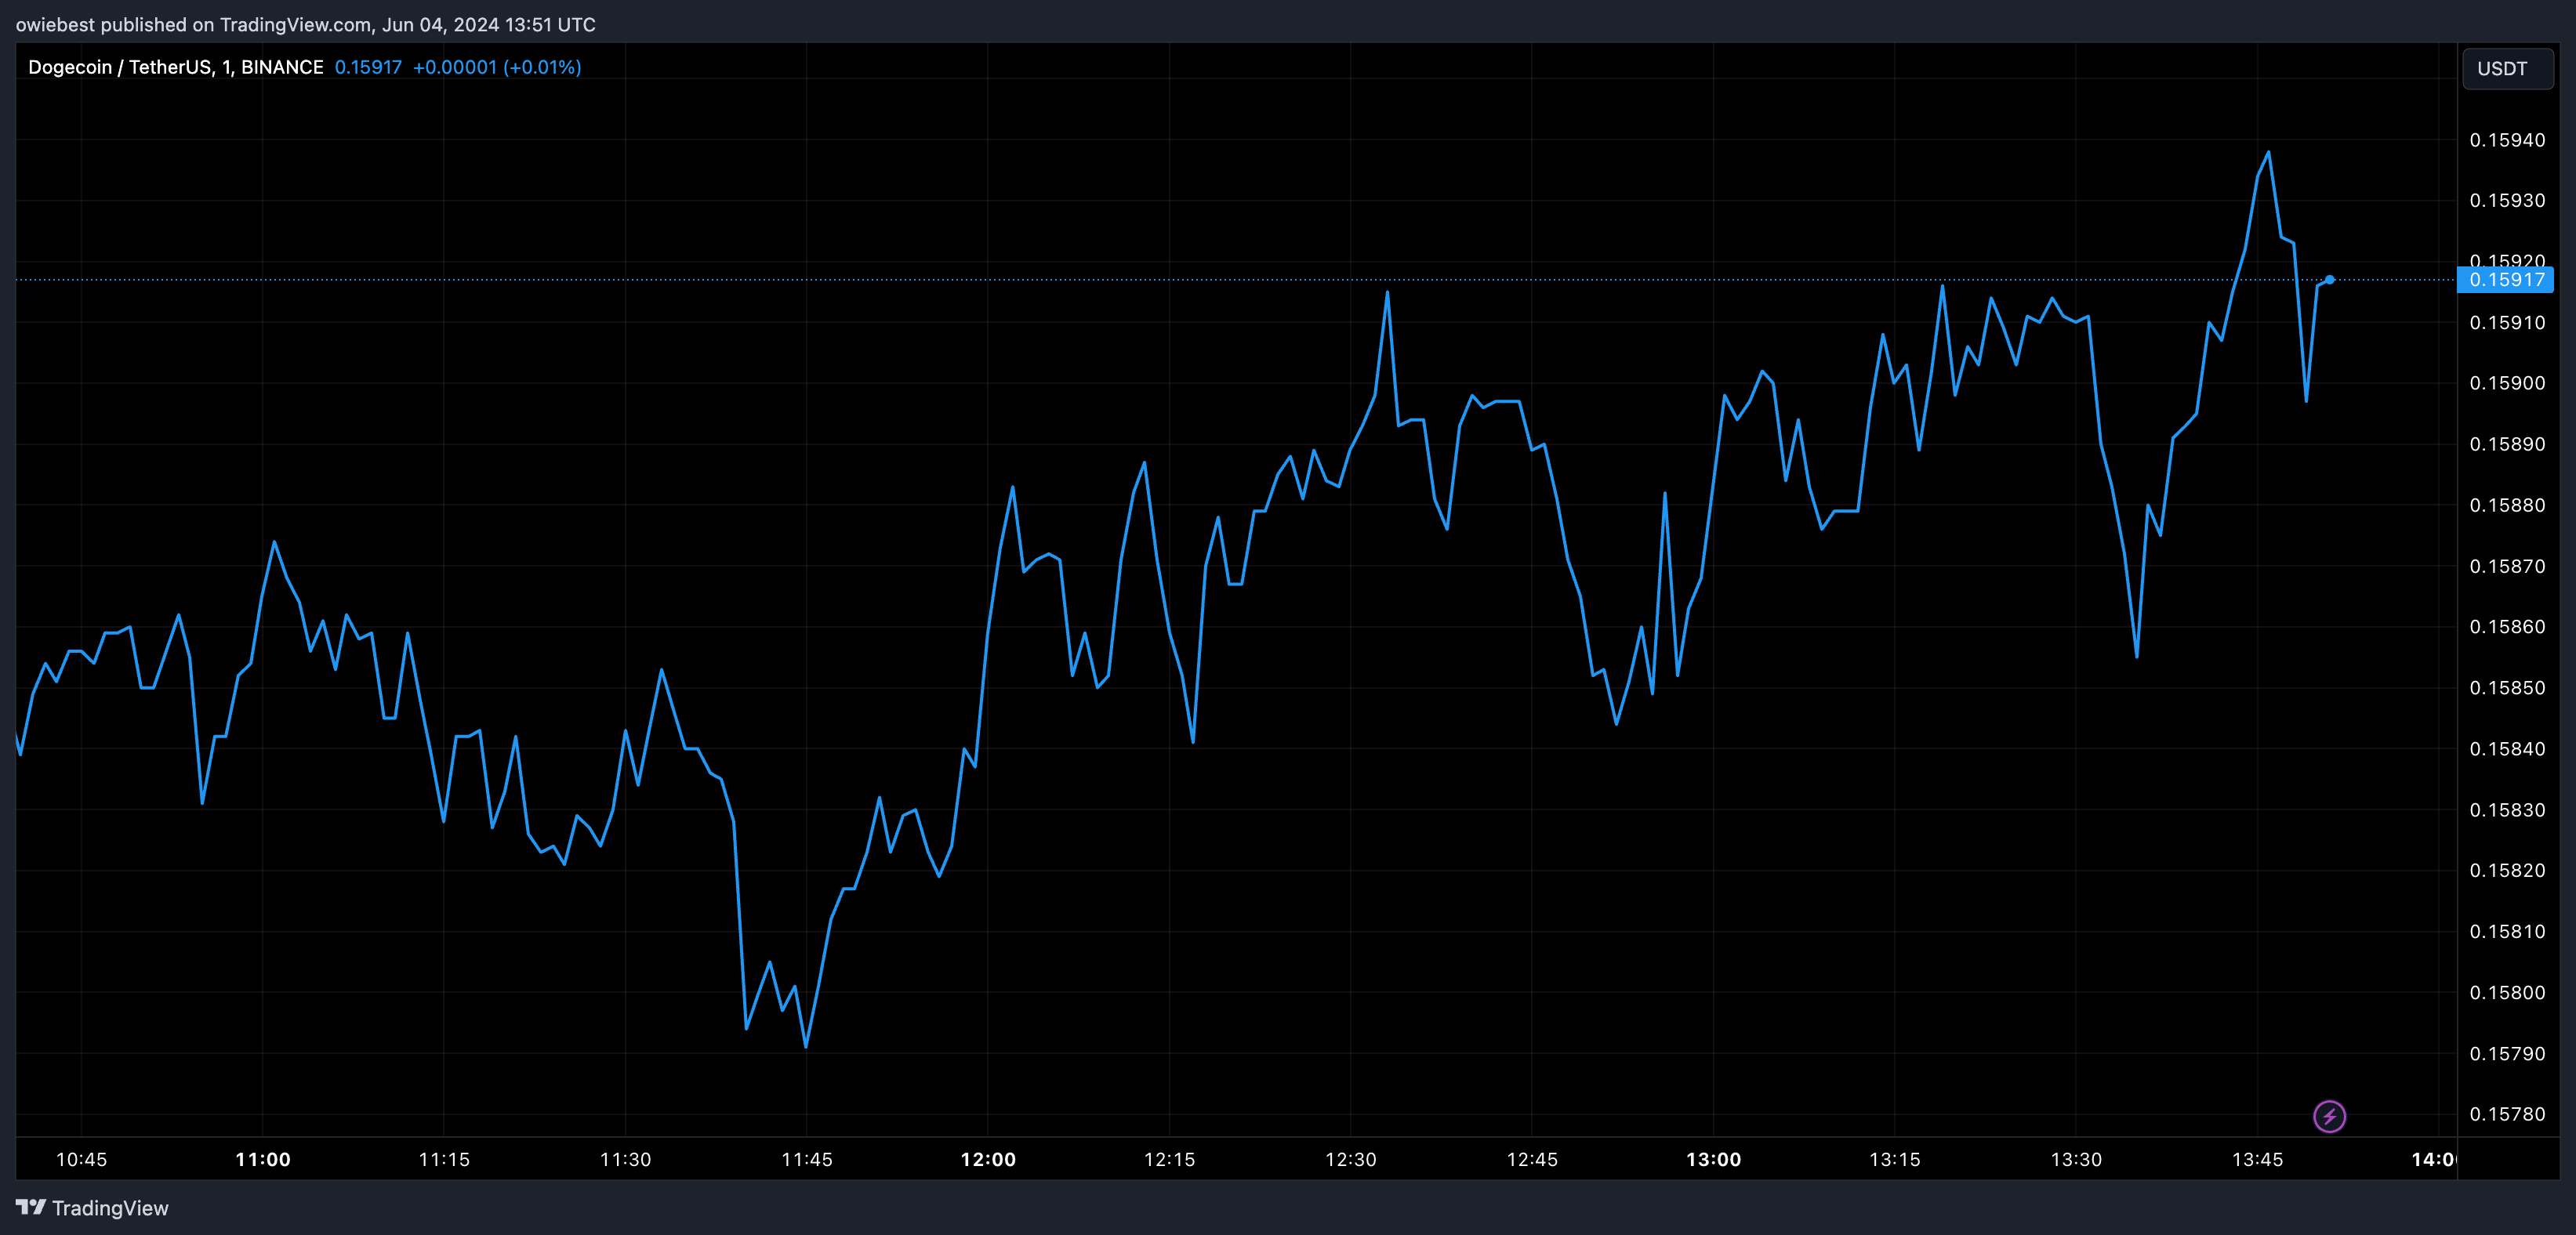This screenshot has height=1235, width=2576.
Task: Click the 0.15860 price axis label
Action: [2507, 627]
